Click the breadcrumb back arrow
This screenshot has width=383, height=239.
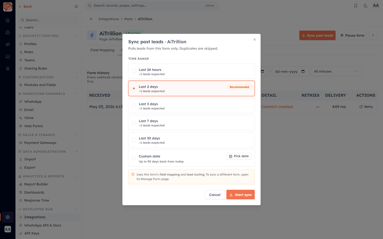(x=91, y=19)
